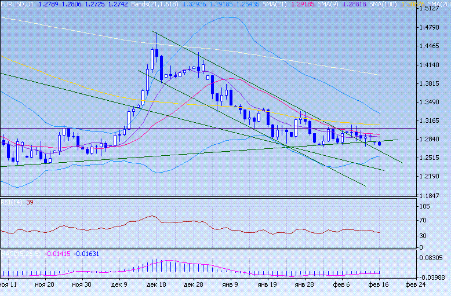The height and width of the screenshot is (296, 451).
Task: Click the янв 9 date marker
Action: [231, 286]
